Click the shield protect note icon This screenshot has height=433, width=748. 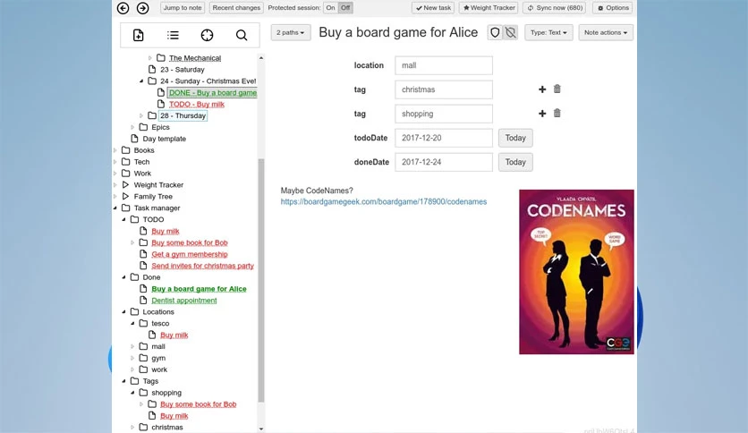coord(495,32)
